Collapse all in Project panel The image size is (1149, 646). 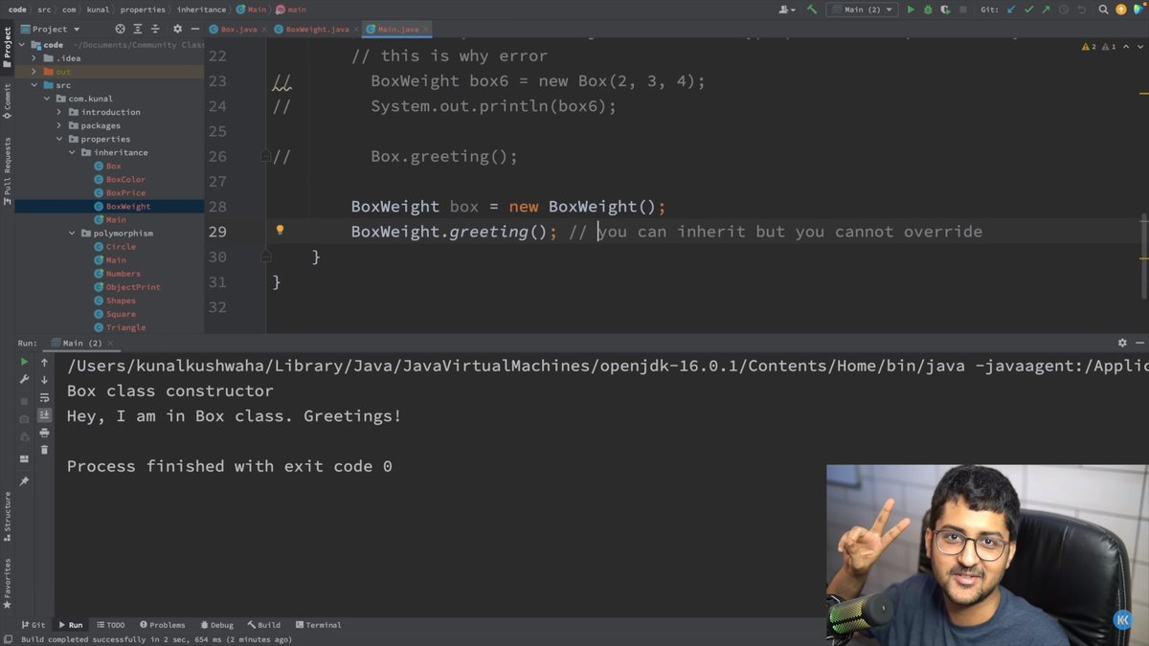tap(154, 30)
